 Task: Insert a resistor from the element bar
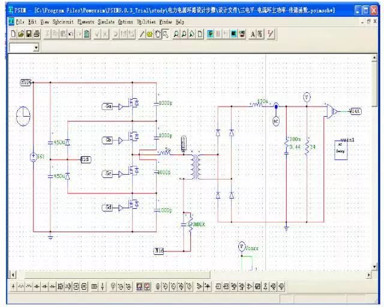coord(21,286)
